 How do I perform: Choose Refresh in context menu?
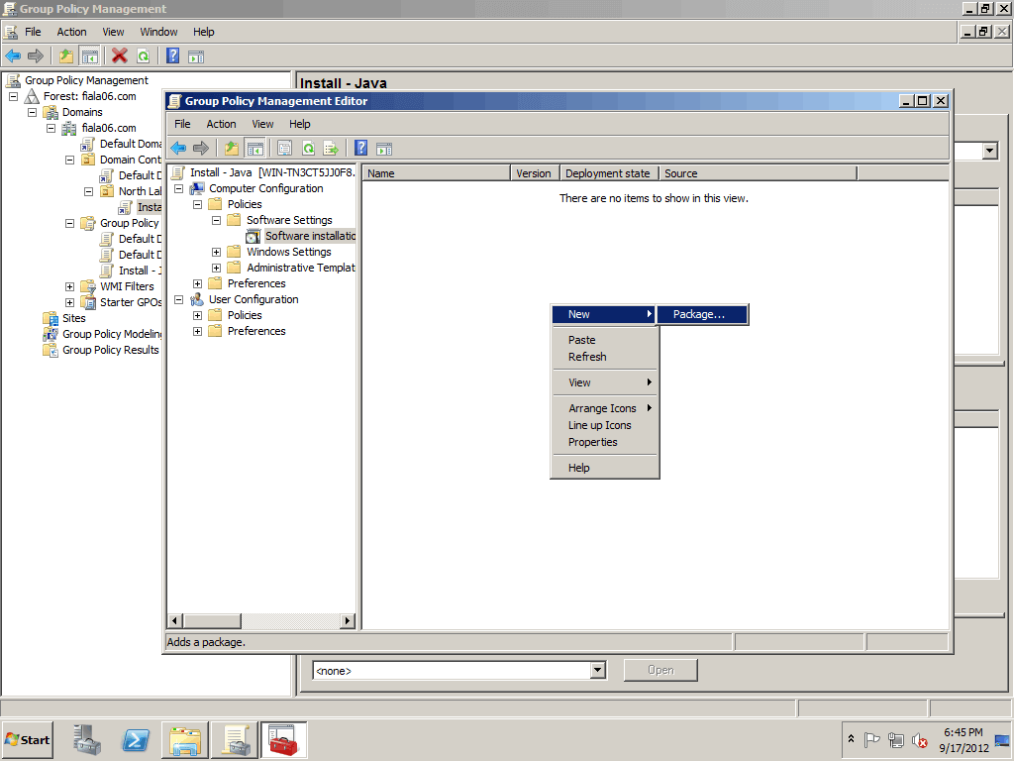pos(604,357)
